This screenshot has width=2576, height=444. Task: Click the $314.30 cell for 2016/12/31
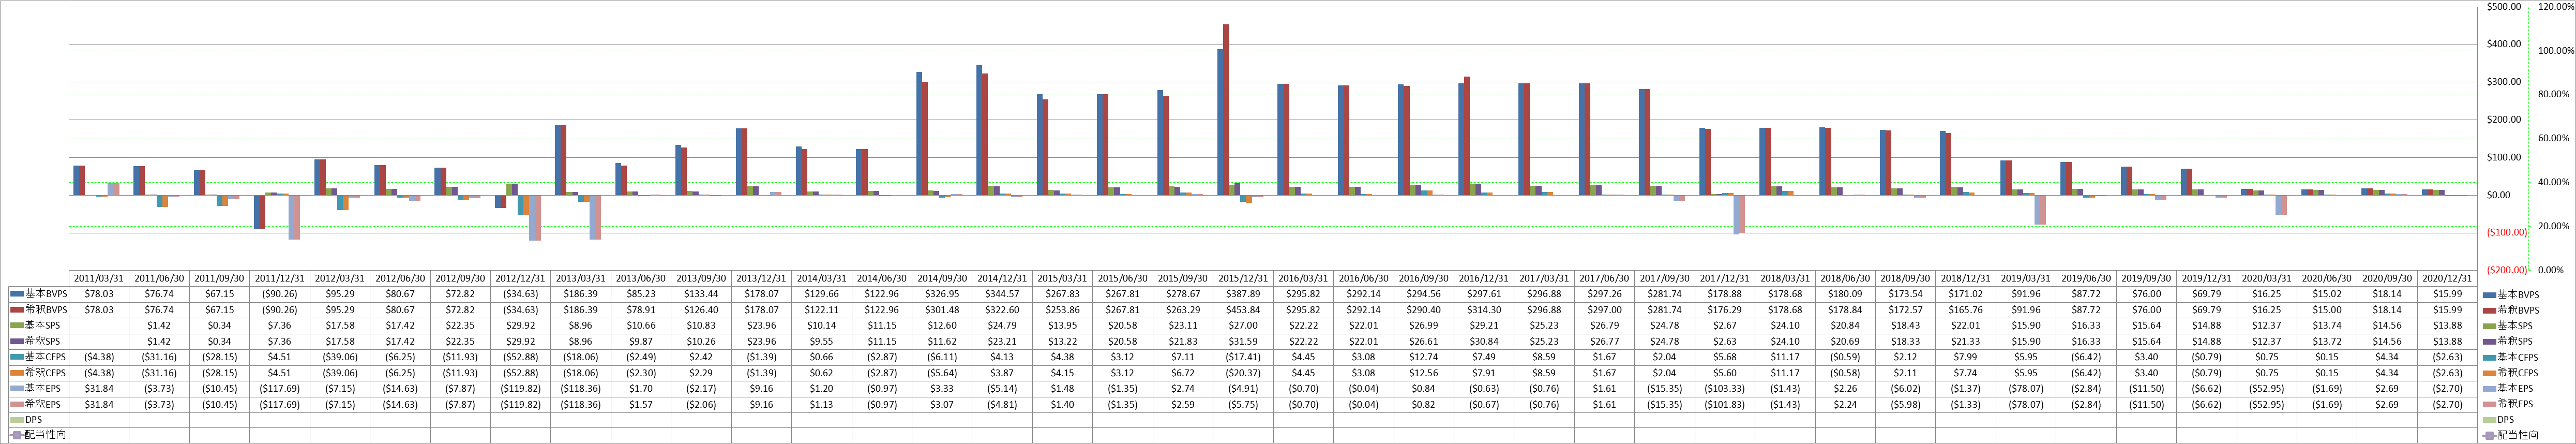point(1484,310)
